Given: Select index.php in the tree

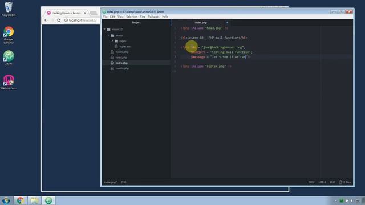Looking at the screenshot, I should point(121,63).
